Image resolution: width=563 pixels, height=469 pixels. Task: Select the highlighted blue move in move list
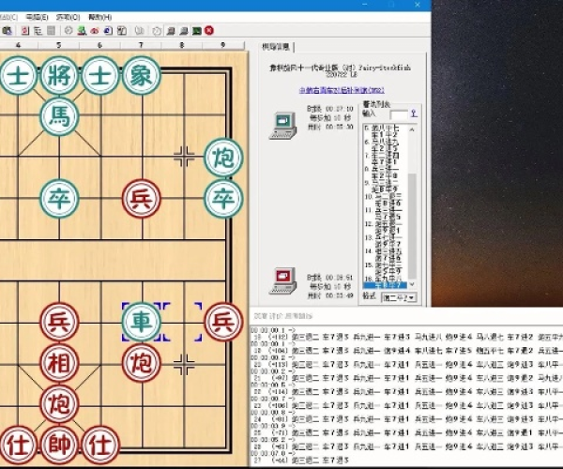pos(385,285)
